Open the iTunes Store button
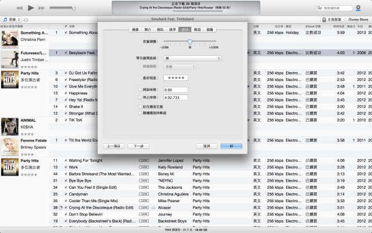372x233 pixels. (358, 19)
